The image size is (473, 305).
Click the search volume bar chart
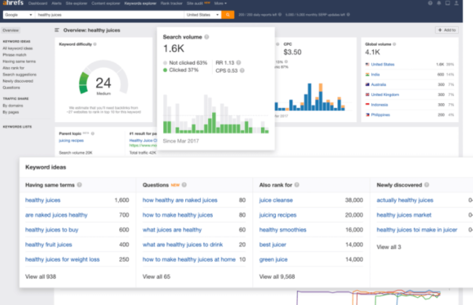(x=216, y=113)
